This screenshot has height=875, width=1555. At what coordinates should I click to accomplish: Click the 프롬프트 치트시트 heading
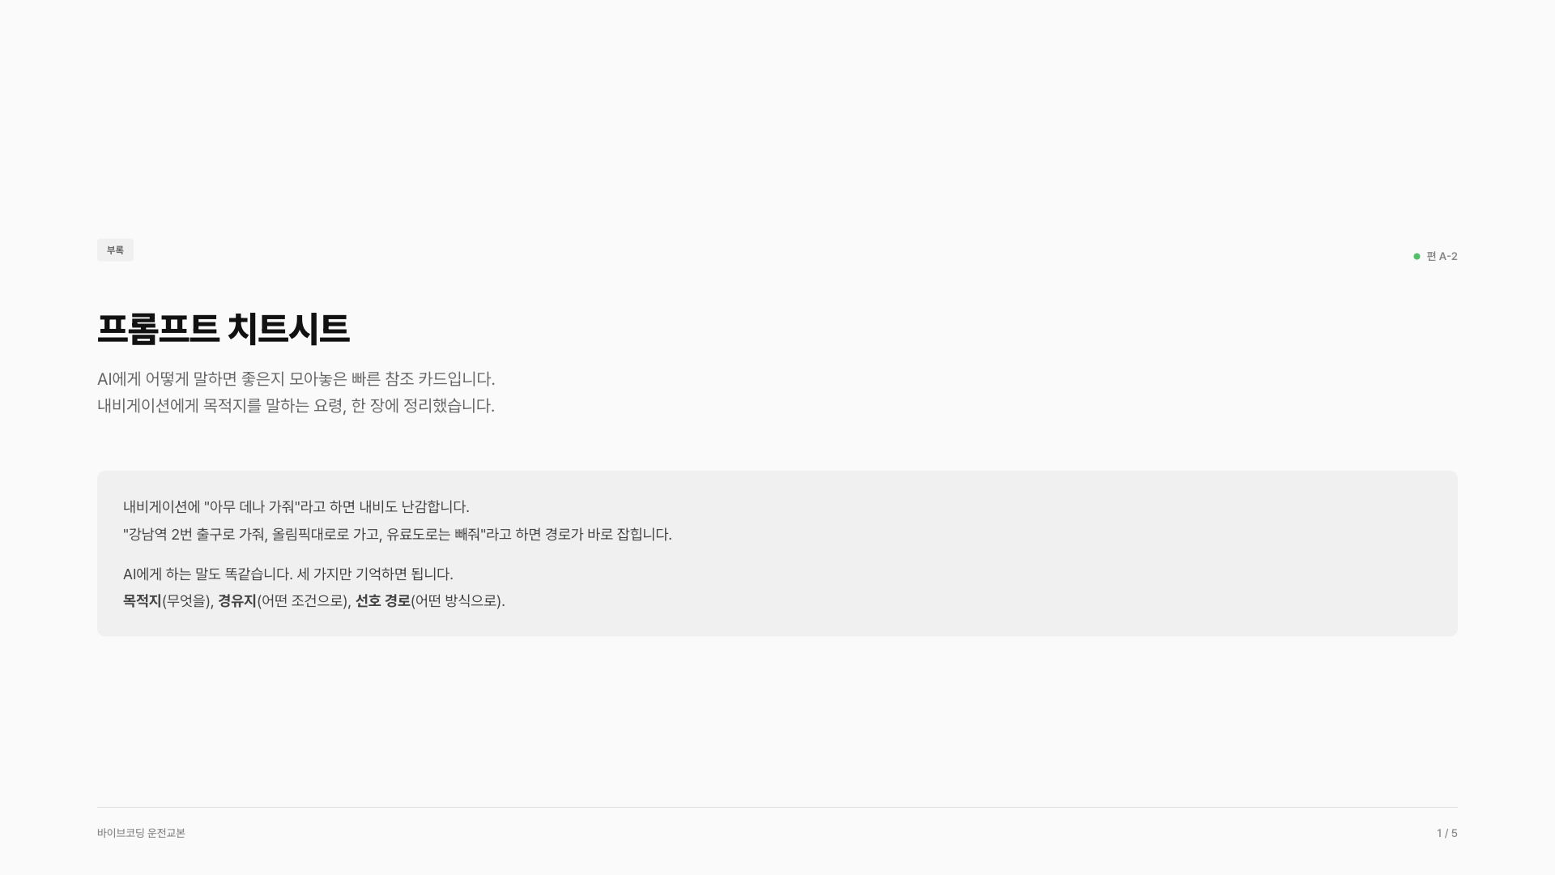coord(224,329)
